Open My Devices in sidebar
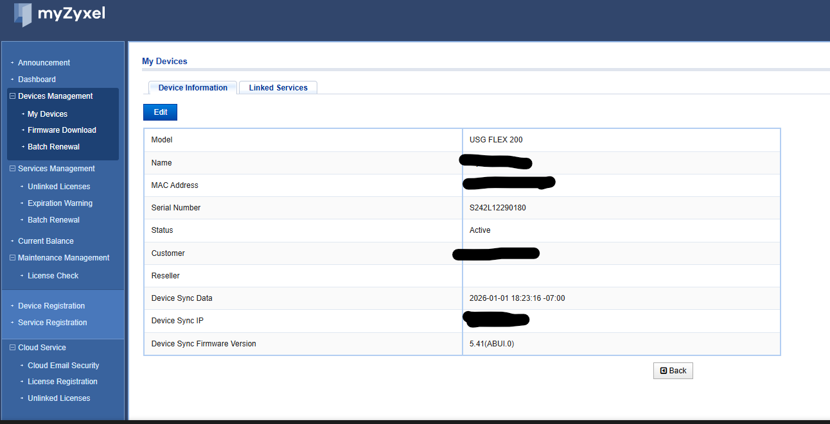 point(48,114)
